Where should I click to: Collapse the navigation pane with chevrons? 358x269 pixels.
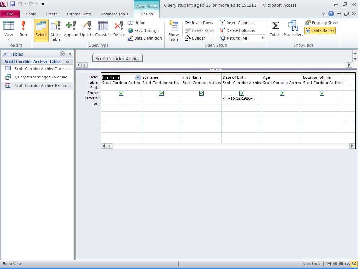[x=70, y=54]
